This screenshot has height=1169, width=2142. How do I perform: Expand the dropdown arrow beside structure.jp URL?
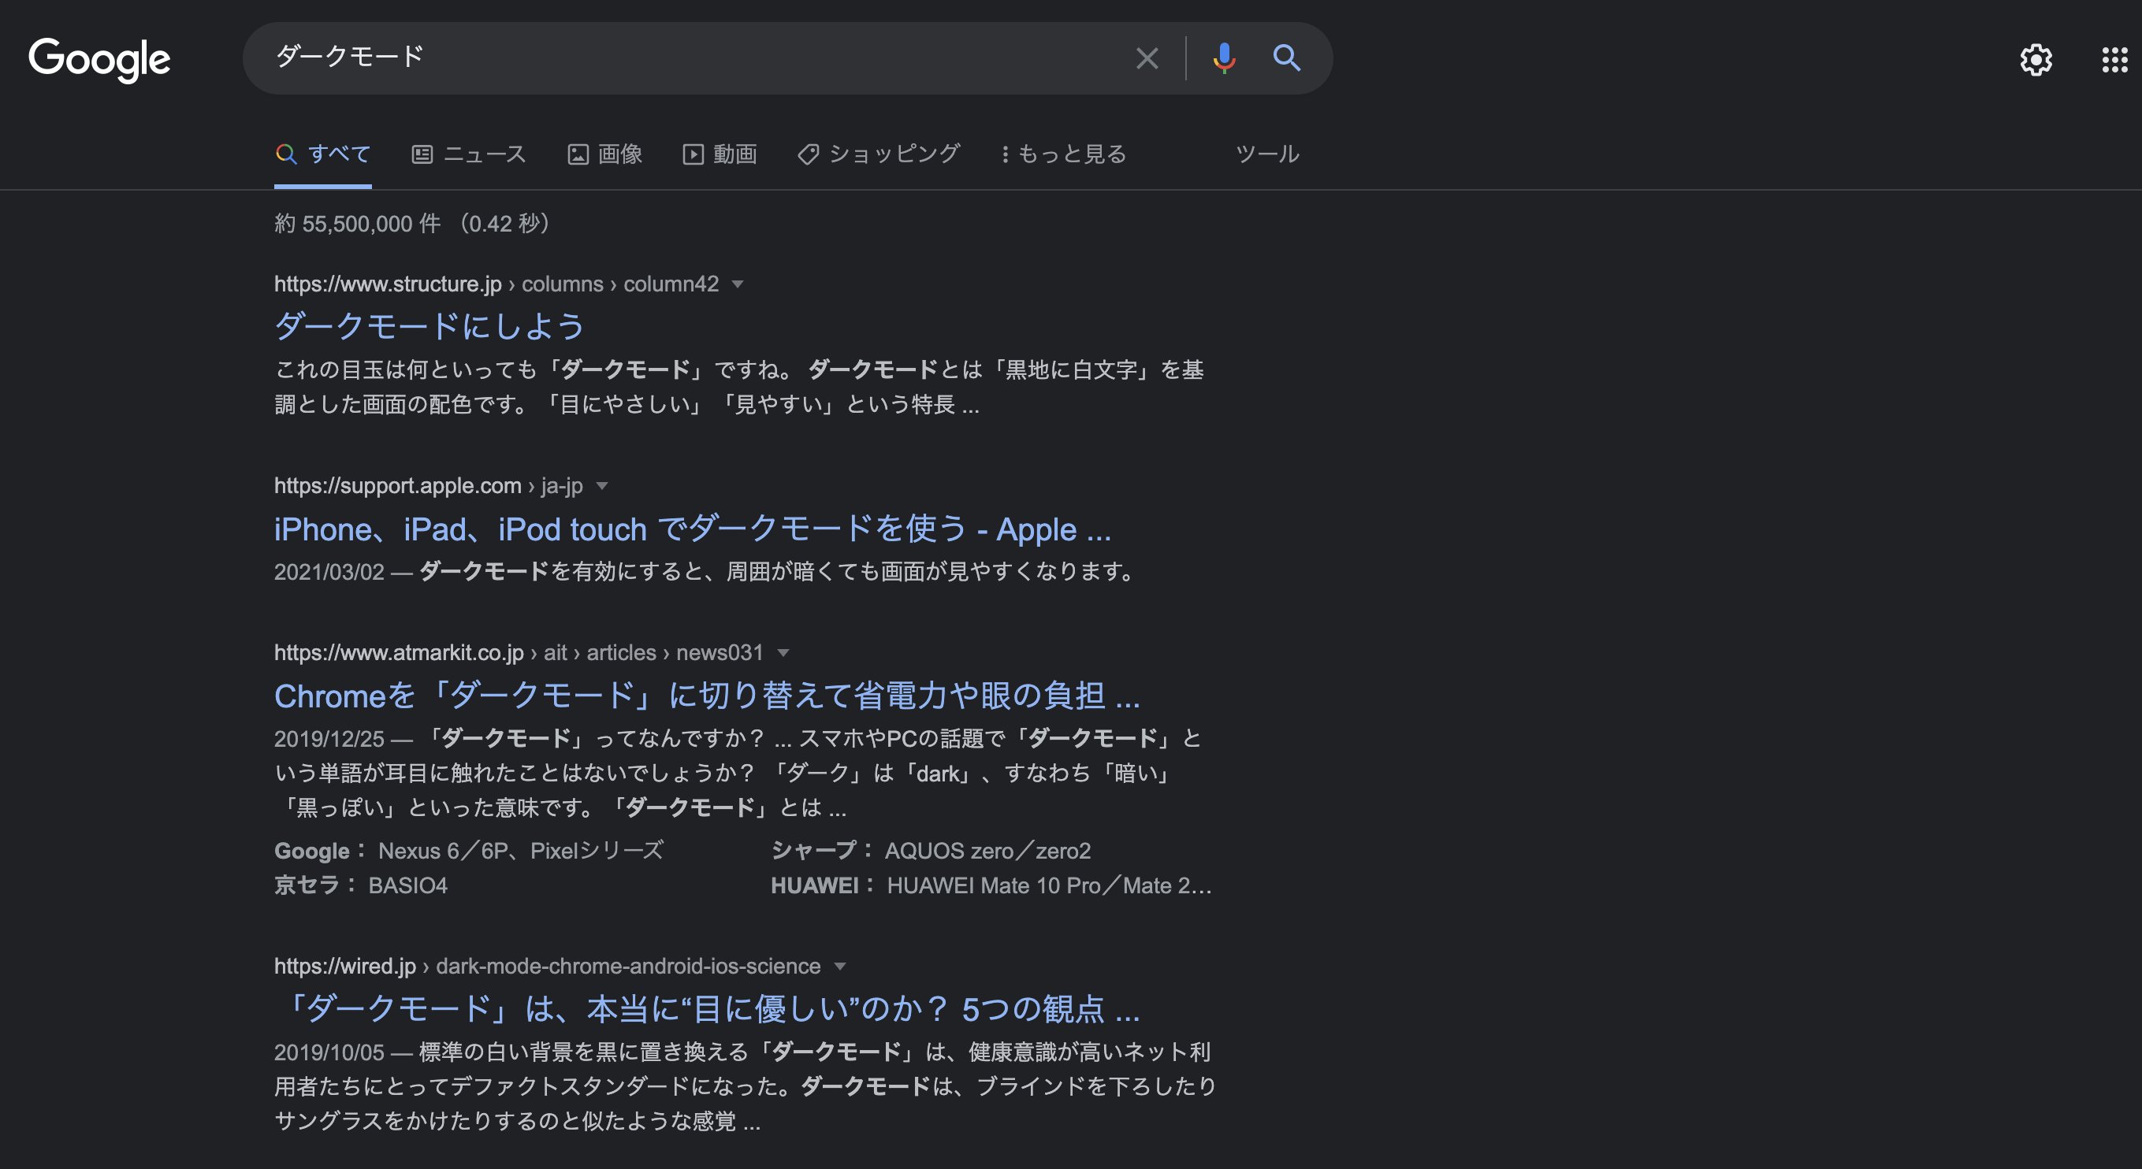coord(737,284)
